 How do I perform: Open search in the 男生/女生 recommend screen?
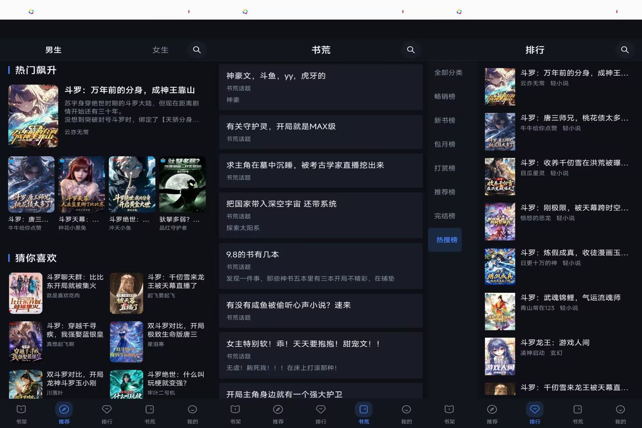(197, 50)
